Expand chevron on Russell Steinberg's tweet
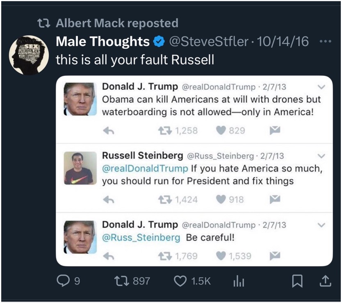This screenshot has height=303, width=342. (x=321, y=156)
